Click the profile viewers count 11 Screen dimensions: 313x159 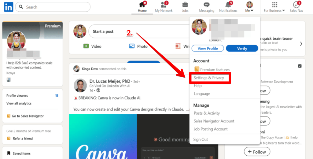point(57,96)
